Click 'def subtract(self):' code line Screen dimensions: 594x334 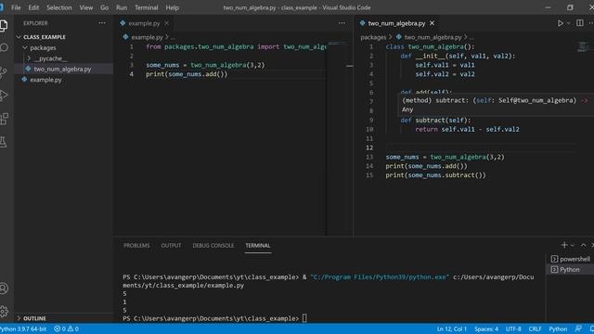coord(435,120)
